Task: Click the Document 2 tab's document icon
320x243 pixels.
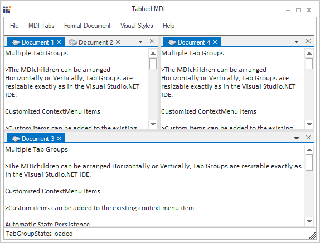Action: (73, 42)
